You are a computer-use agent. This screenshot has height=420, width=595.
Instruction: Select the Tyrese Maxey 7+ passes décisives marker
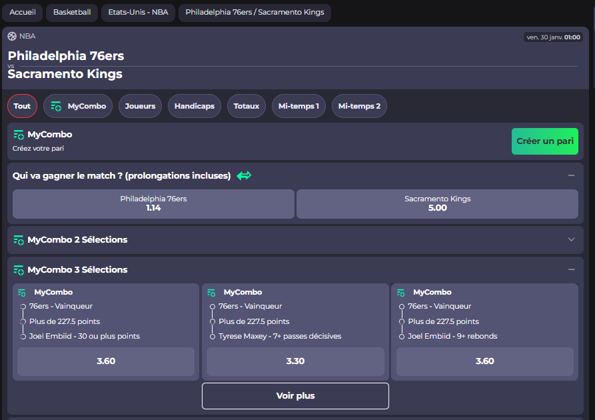[x=213, y=336]
